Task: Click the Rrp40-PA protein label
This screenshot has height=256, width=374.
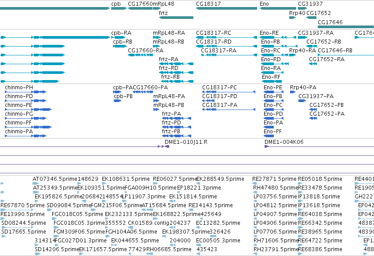Action: pyautogui.click(x=303, y=88)
